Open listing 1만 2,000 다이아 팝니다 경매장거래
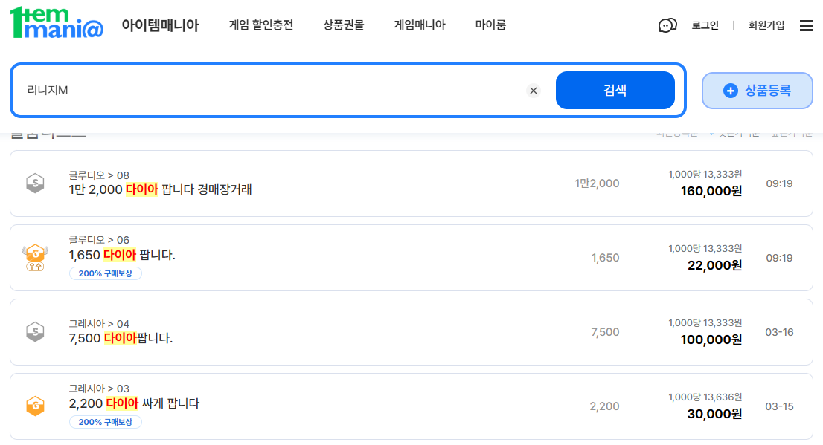This screenshot has width=823, height=445. [160, 189]
